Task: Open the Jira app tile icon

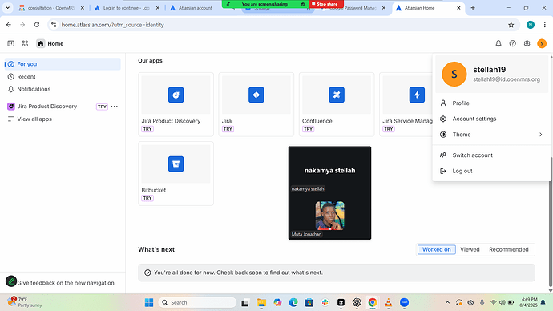Action: (256, 95)
